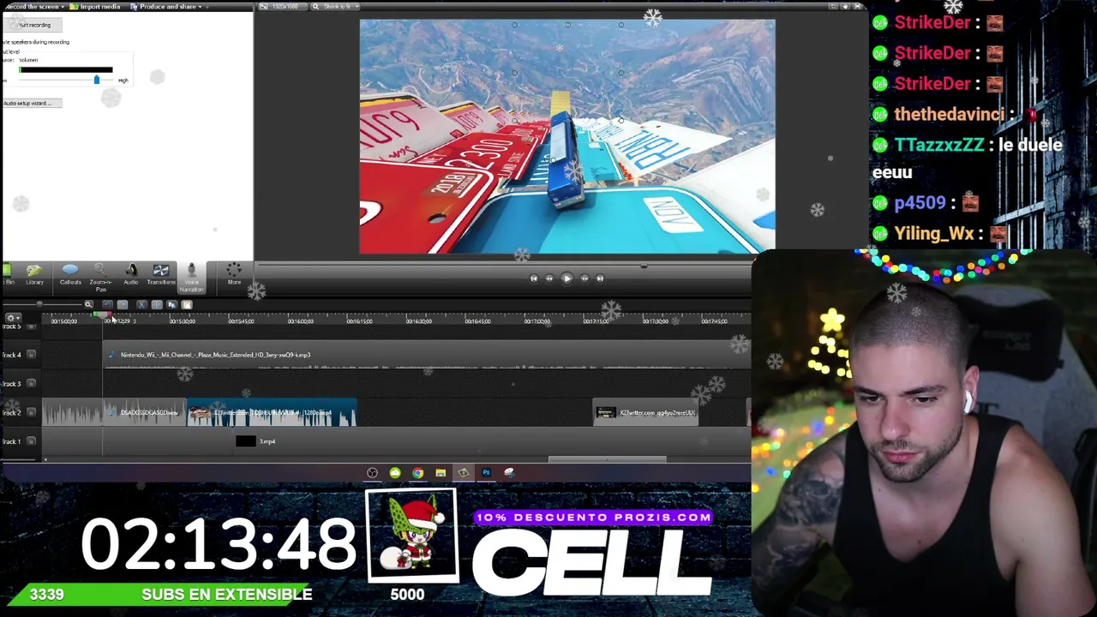Jump to previous clip in preview
Screen dimensions: 1097x617
click(533, 278)
